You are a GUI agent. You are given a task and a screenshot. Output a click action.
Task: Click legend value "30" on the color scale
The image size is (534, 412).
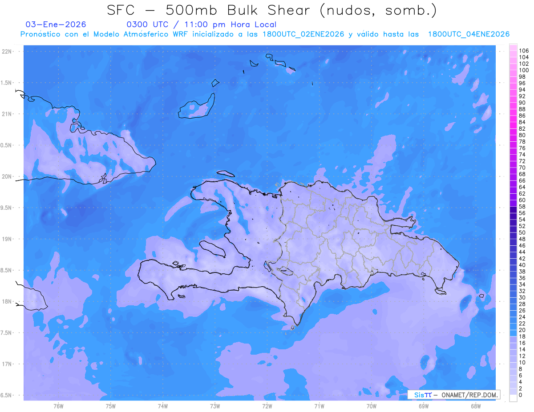coord(522,297)
